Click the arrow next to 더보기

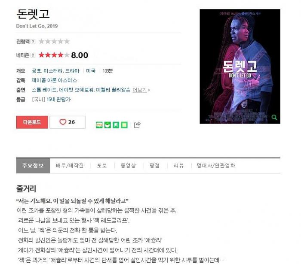149,90
